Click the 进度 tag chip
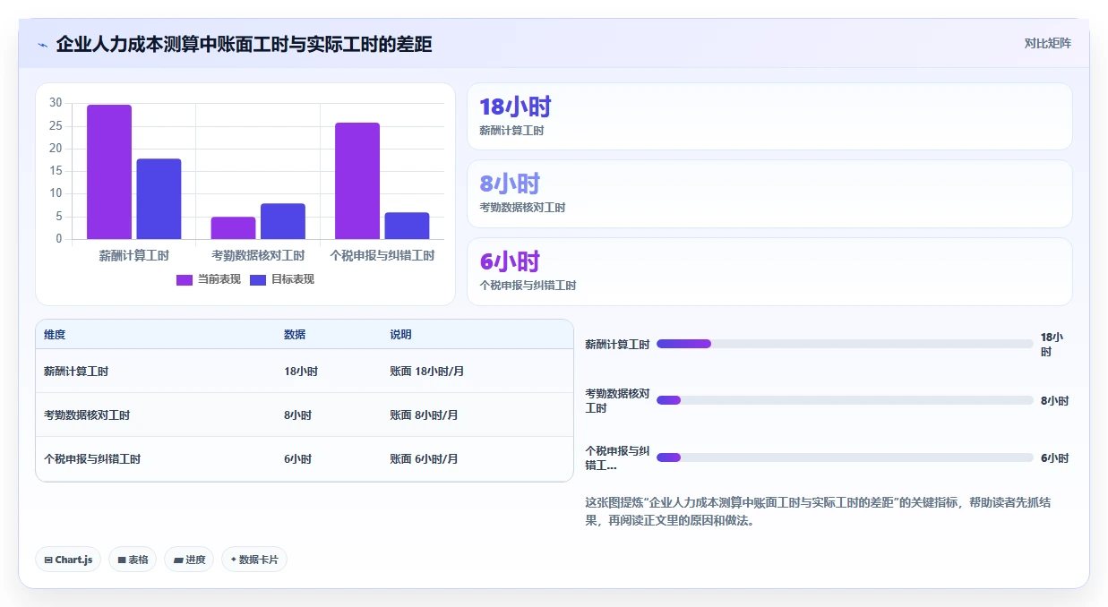1108x607 pixels. [x=189, y=560]
